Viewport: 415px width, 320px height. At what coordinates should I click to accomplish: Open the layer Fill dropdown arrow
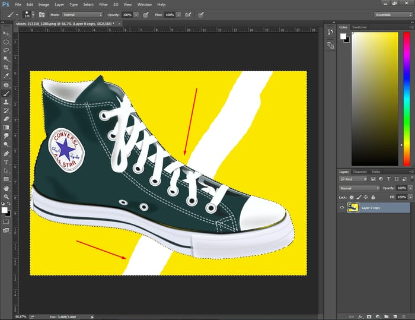[x=410, y=197]
